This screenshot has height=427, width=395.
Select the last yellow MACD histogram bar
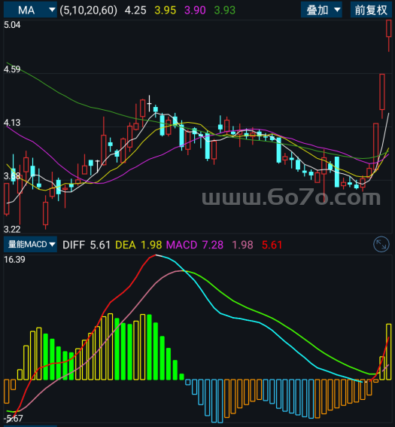click(x=389, y=352)
